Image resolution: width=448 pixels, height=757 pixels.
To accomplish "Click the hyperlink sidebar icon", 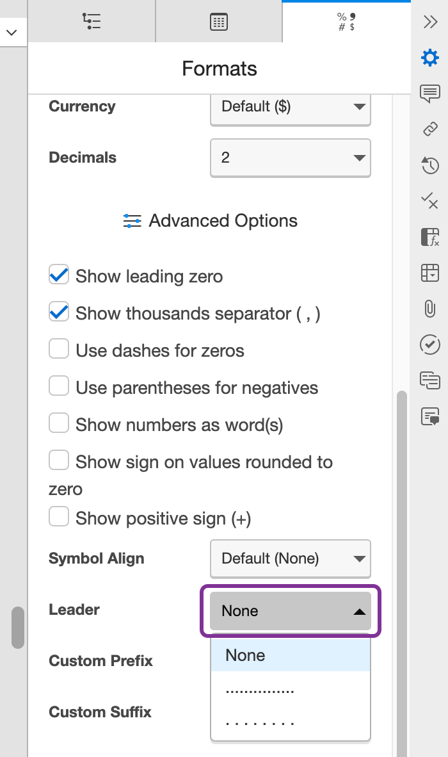I will coord(430,129).
